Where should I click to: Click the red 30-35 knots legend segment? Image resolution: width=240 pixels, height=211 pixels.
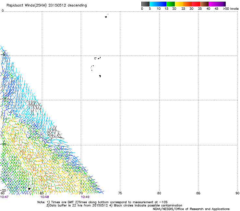[196, 4]
